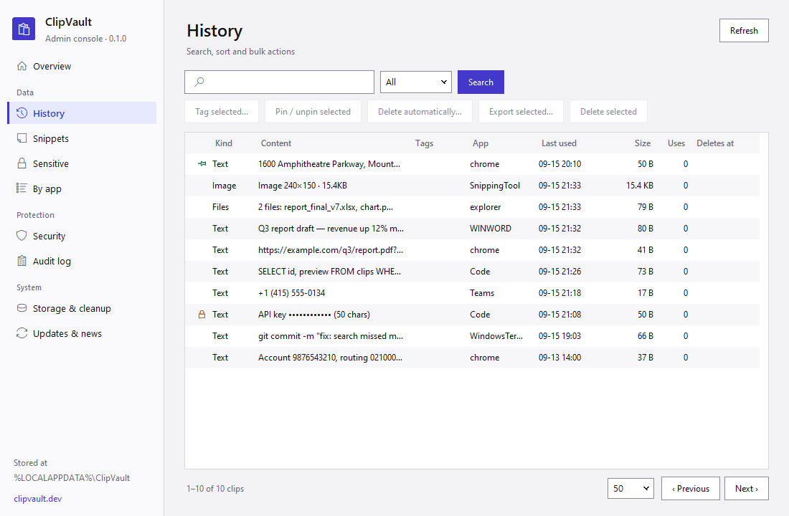This screenshot has width=789, height=516.
Task: Go to the Next page
Action: (746, 488)
